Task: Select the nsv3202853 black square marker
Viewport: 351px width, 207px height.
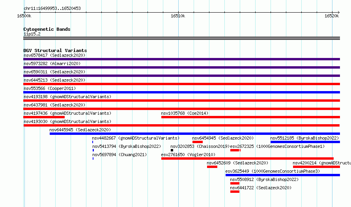Action: [172, 150]
